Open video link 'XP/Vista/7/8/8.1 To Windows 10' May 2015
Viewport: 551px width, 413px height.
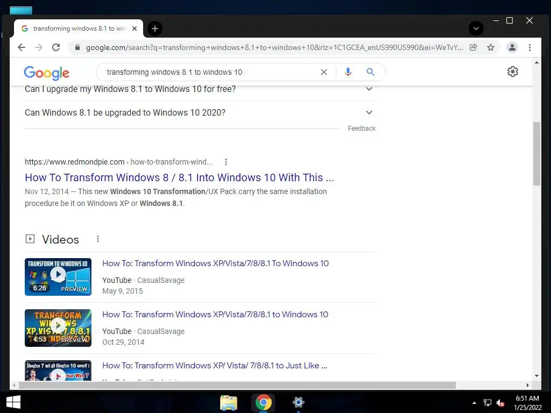[215, 264]
